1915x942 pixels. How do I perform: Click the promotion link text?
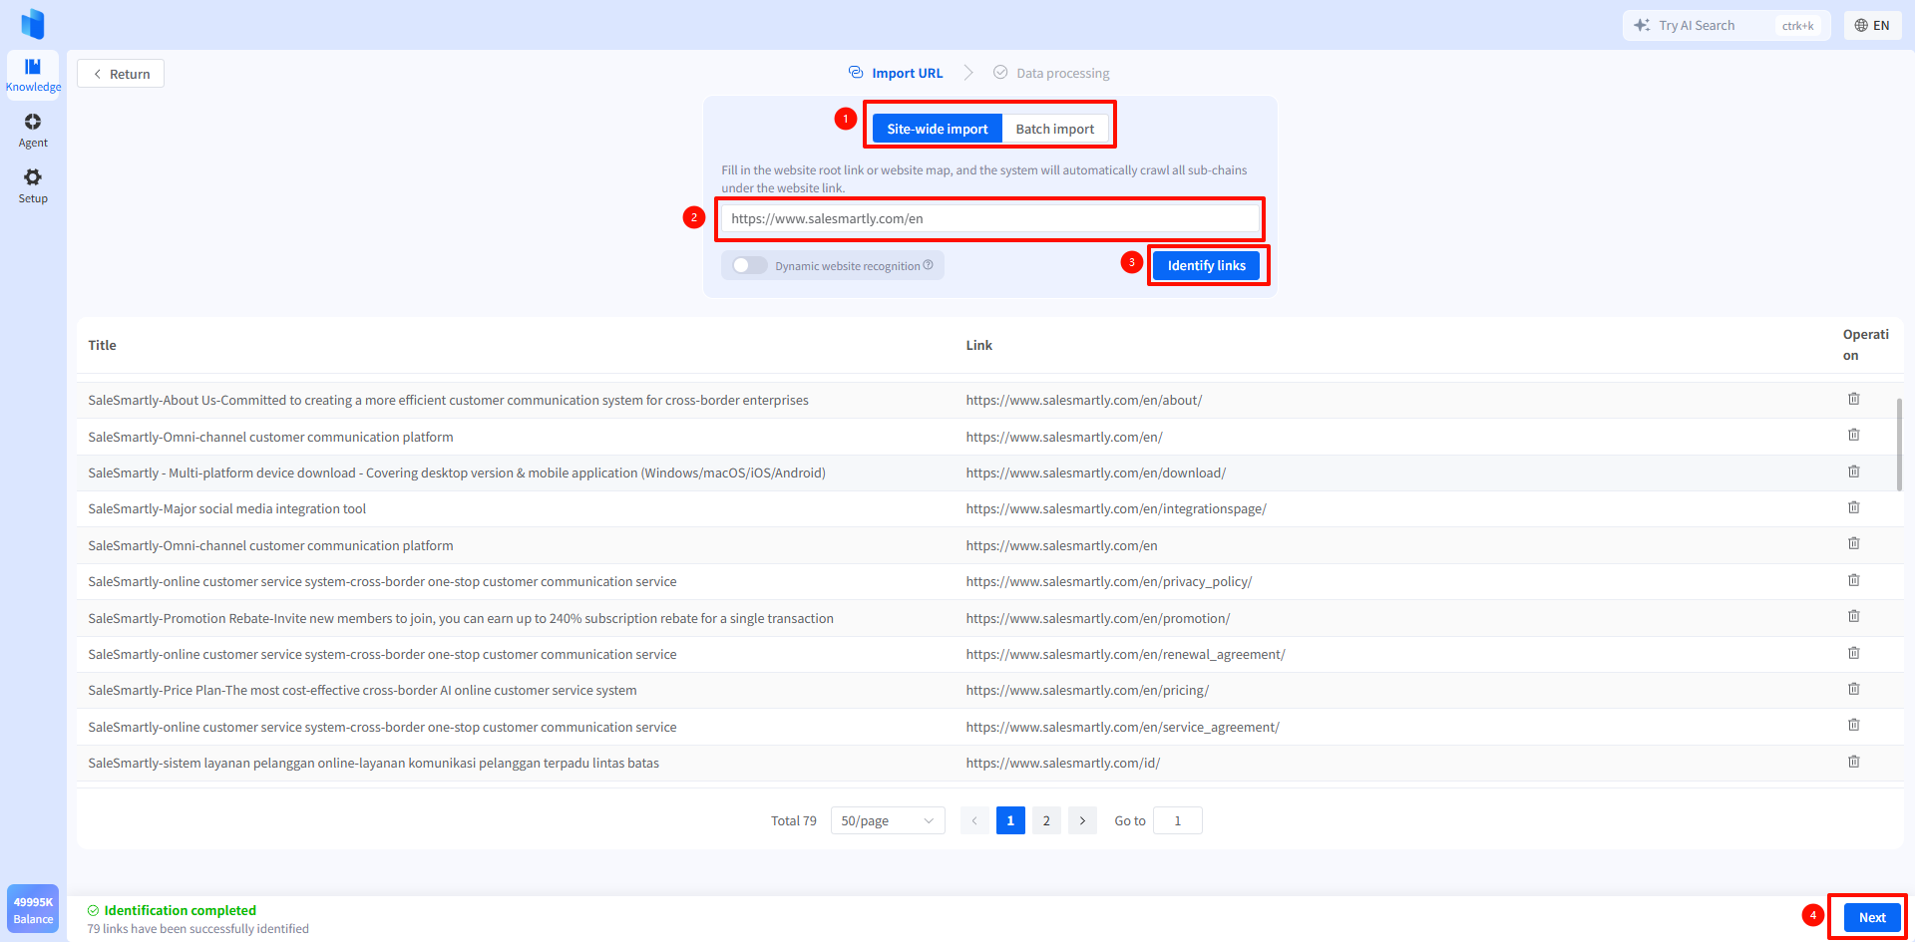point(1098,618)
